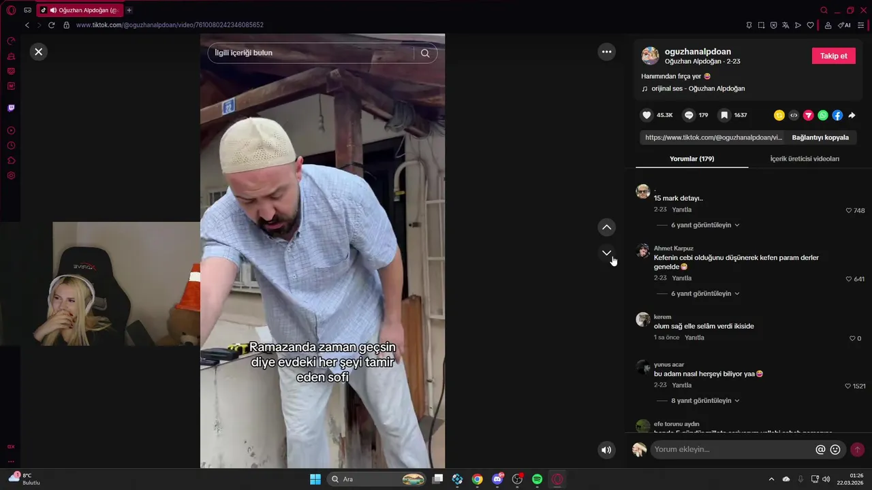Open more share options arrow
This screenshot has height=490, width=872.
[x=852, y=115]
